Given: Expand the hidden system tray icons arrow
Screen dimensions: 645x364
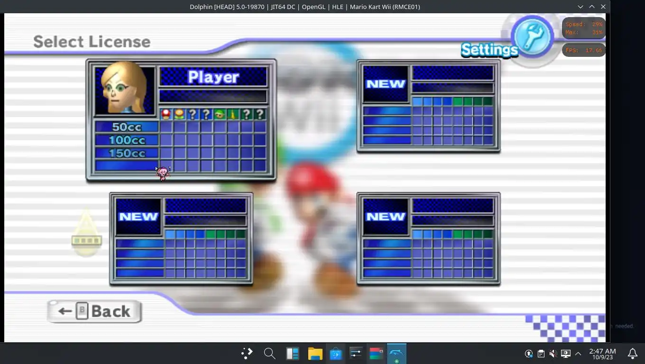Looking at the screenshot, I should (x=578, y=354).
